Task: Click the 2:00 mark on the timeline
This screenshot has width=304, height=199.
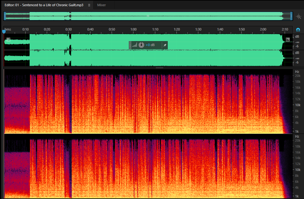Action: 263,29
